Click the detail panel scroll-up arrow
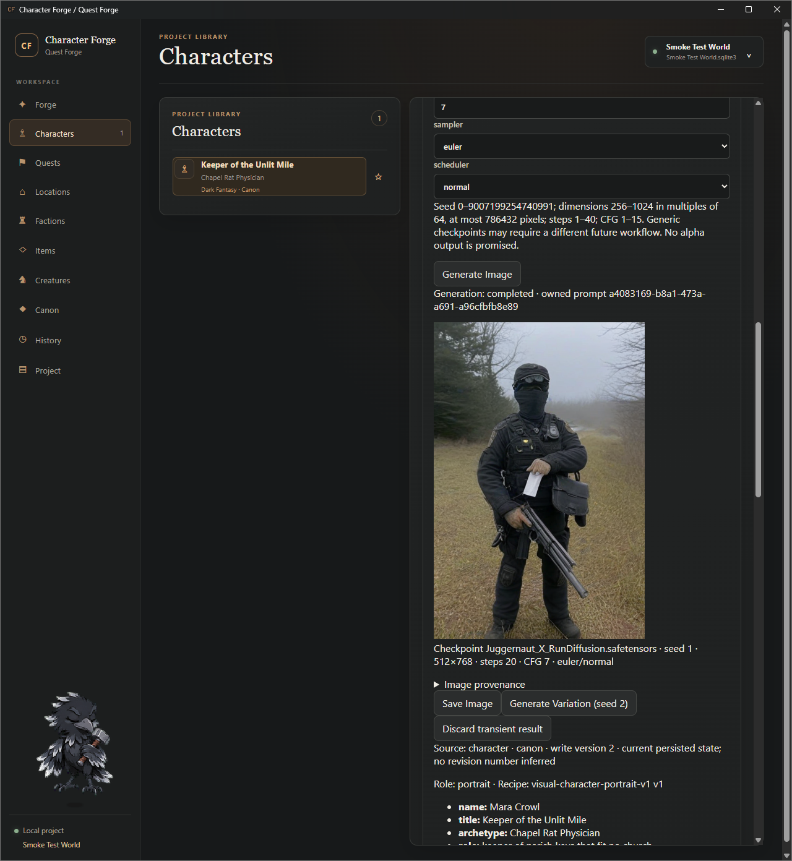The image size is (792, 861). 758,103
